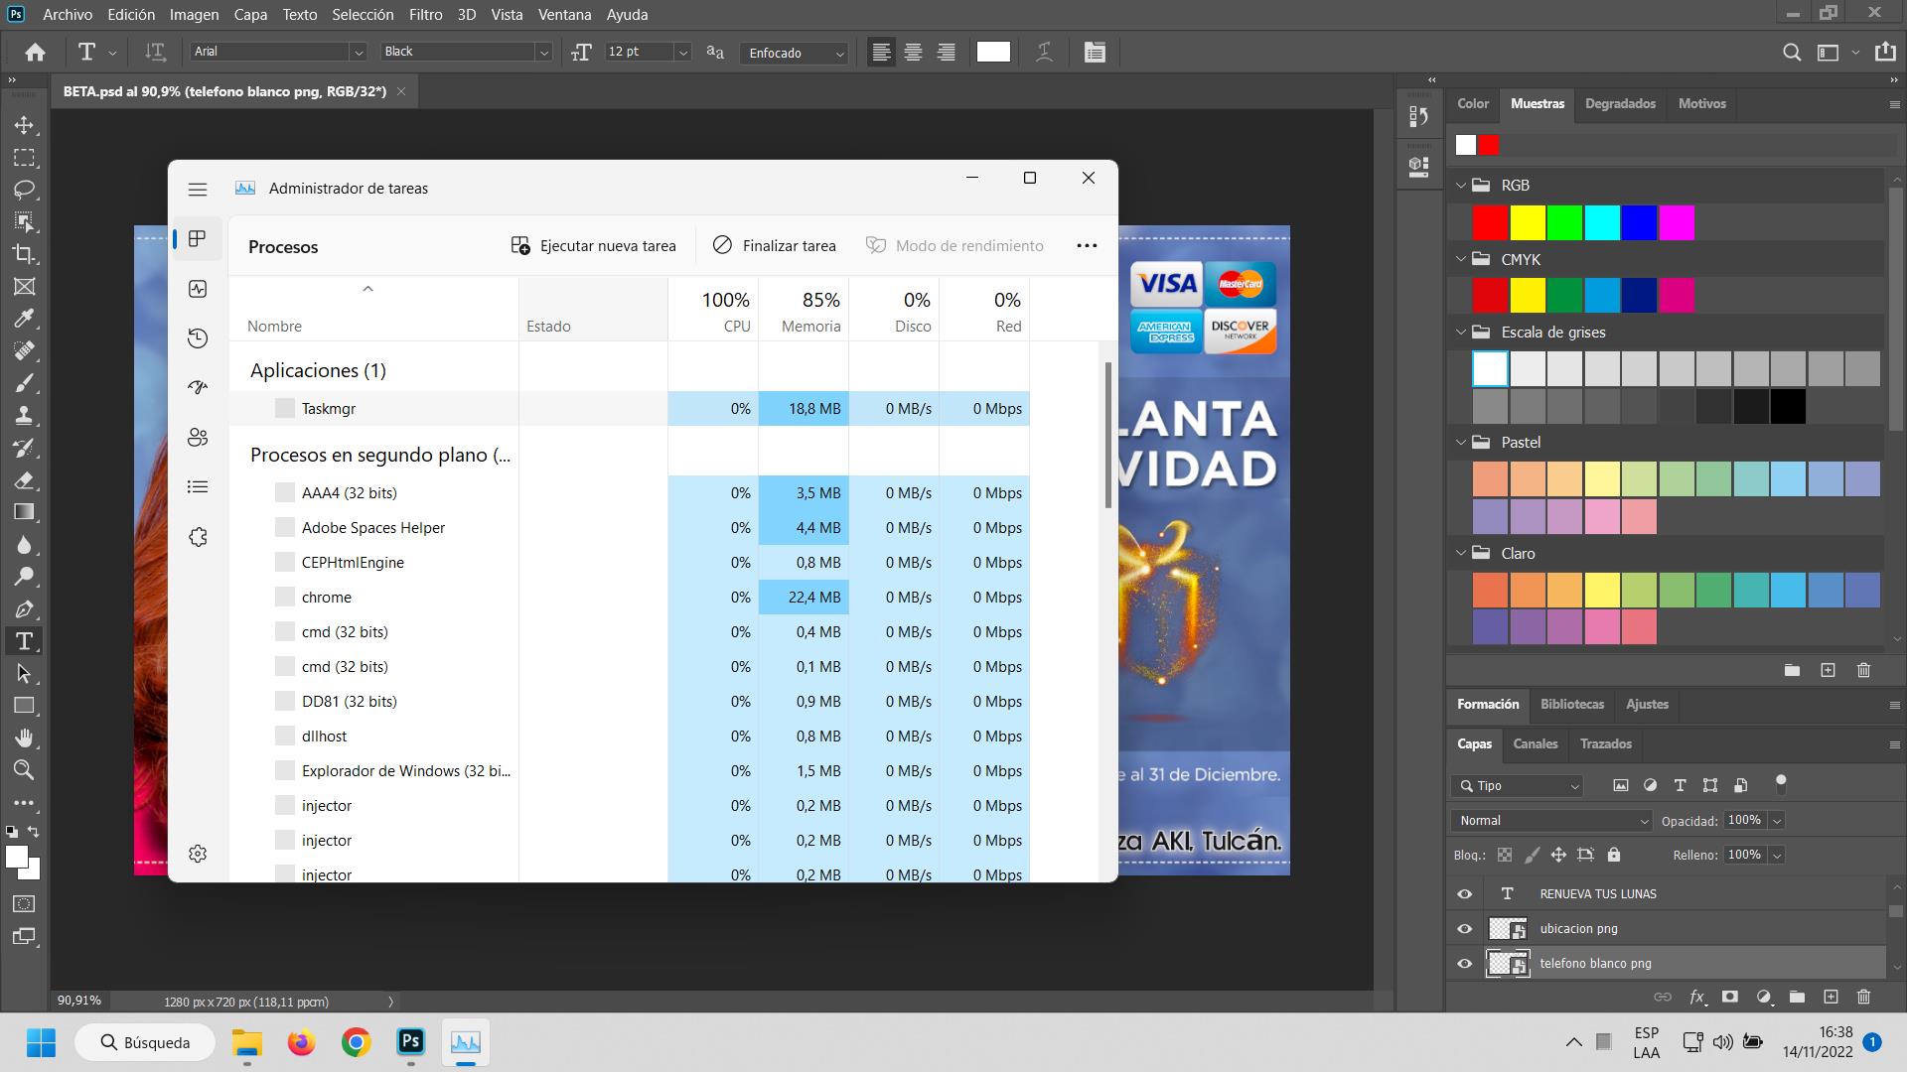Toggle visibility of telefono blanco png layer
This screenshot has width=1907, height=1072.
point(1464,964)
